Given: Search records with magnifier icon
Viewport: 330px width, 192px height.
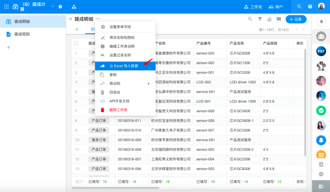Looking at the screenshot, I should click(x=250, y=19).
